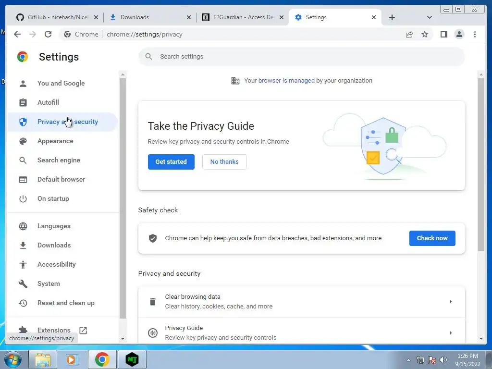Expand the Clear browsing data row arrow
This screenshot has width=492, height=369.
(451, 302)
